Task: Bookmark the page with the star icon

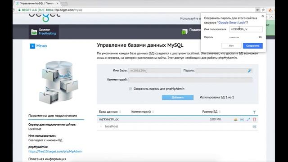Action: pos(263,10)
